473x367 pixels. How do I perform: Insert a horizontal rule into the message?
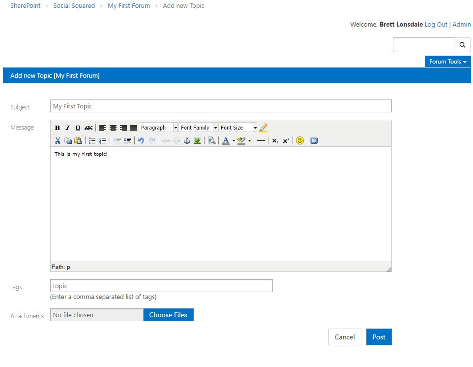tap(261, 140)
